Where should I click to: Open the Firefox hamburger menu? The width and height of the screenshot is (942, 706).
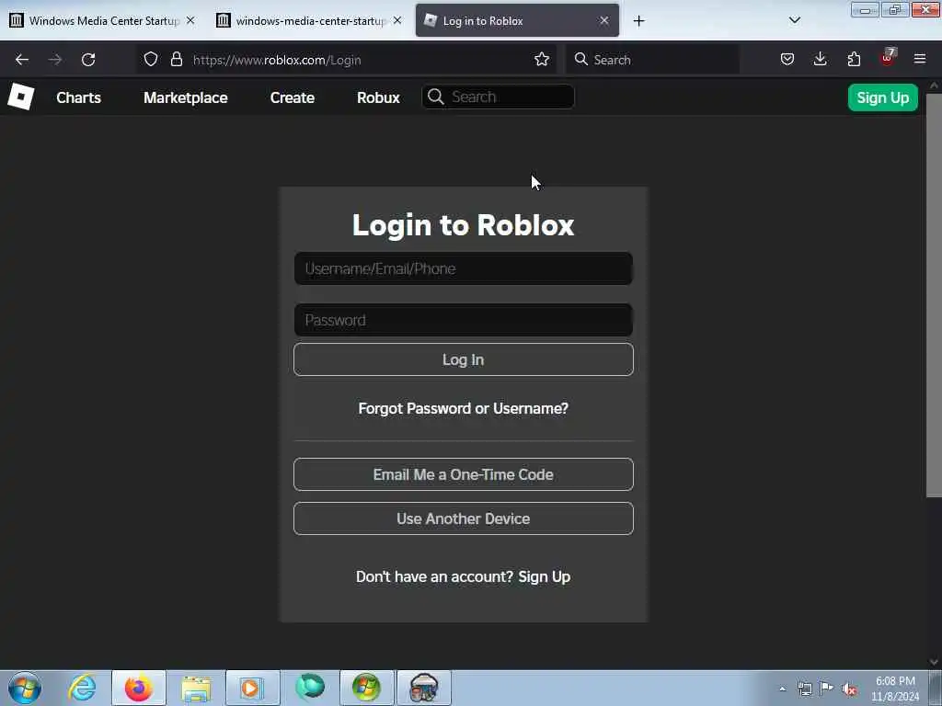point(920,59)
